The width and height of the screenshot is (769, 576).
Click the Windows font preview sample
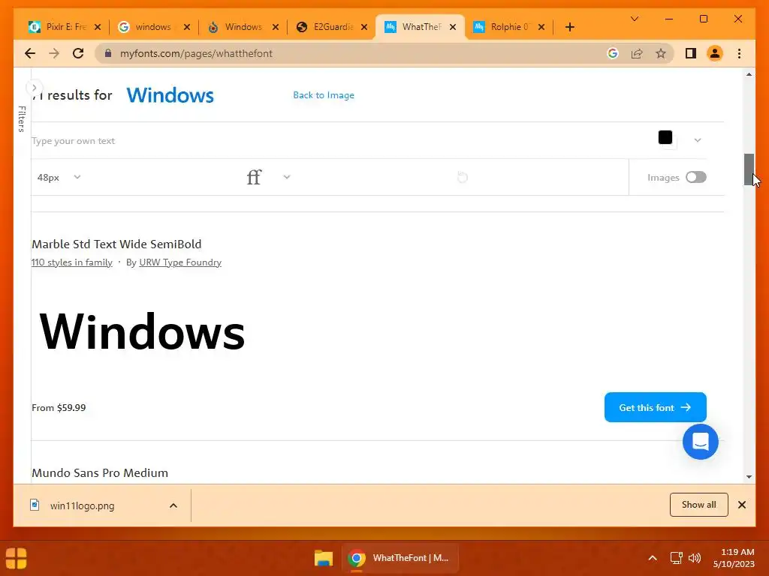pyautogui.click(x=142, y=331)
